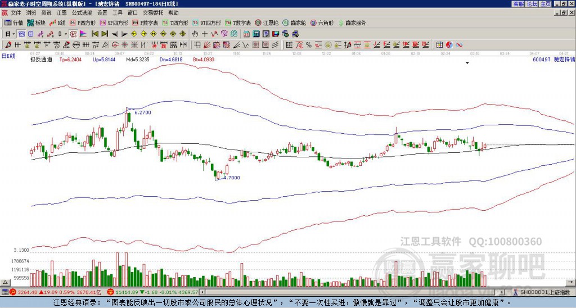Viewport: 576px width, 308px height.
Task: Select the crosshair cursor tool
Action: pyautogui.click(x=205, y=34)
